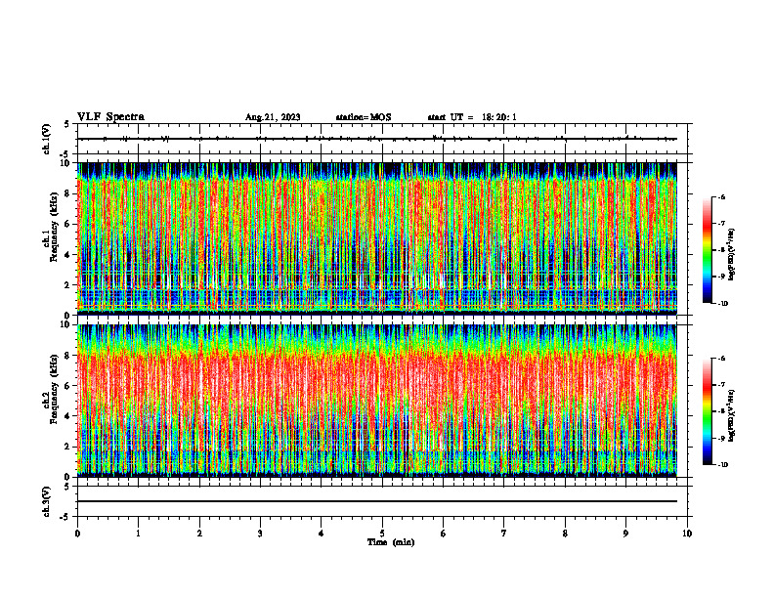Screen dimensions: 774x598
Task: Click the time axis tick label '0'
Action: pos(77,534)
